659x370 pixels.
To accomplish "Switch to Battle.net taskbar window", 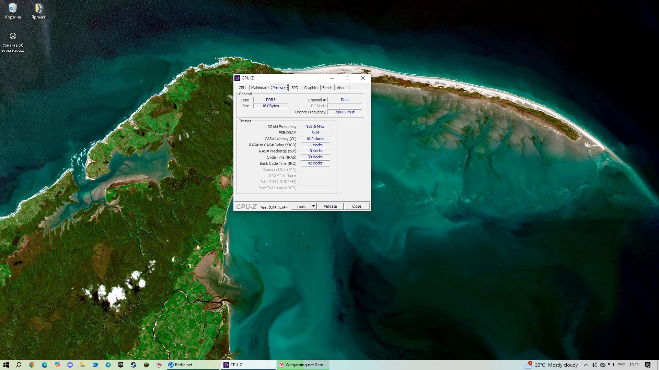I will pyautogui.click(x=192, y=365).
